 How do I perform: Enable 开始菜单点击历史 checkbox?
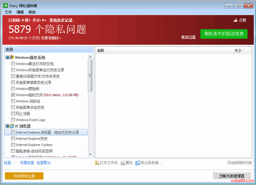tap(13, 107)
